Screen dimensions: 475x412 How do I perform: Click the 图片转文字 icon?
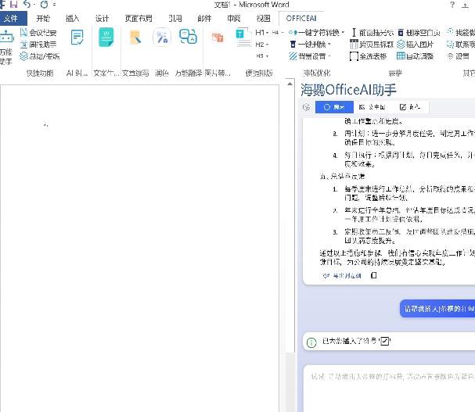pos(218,38)
